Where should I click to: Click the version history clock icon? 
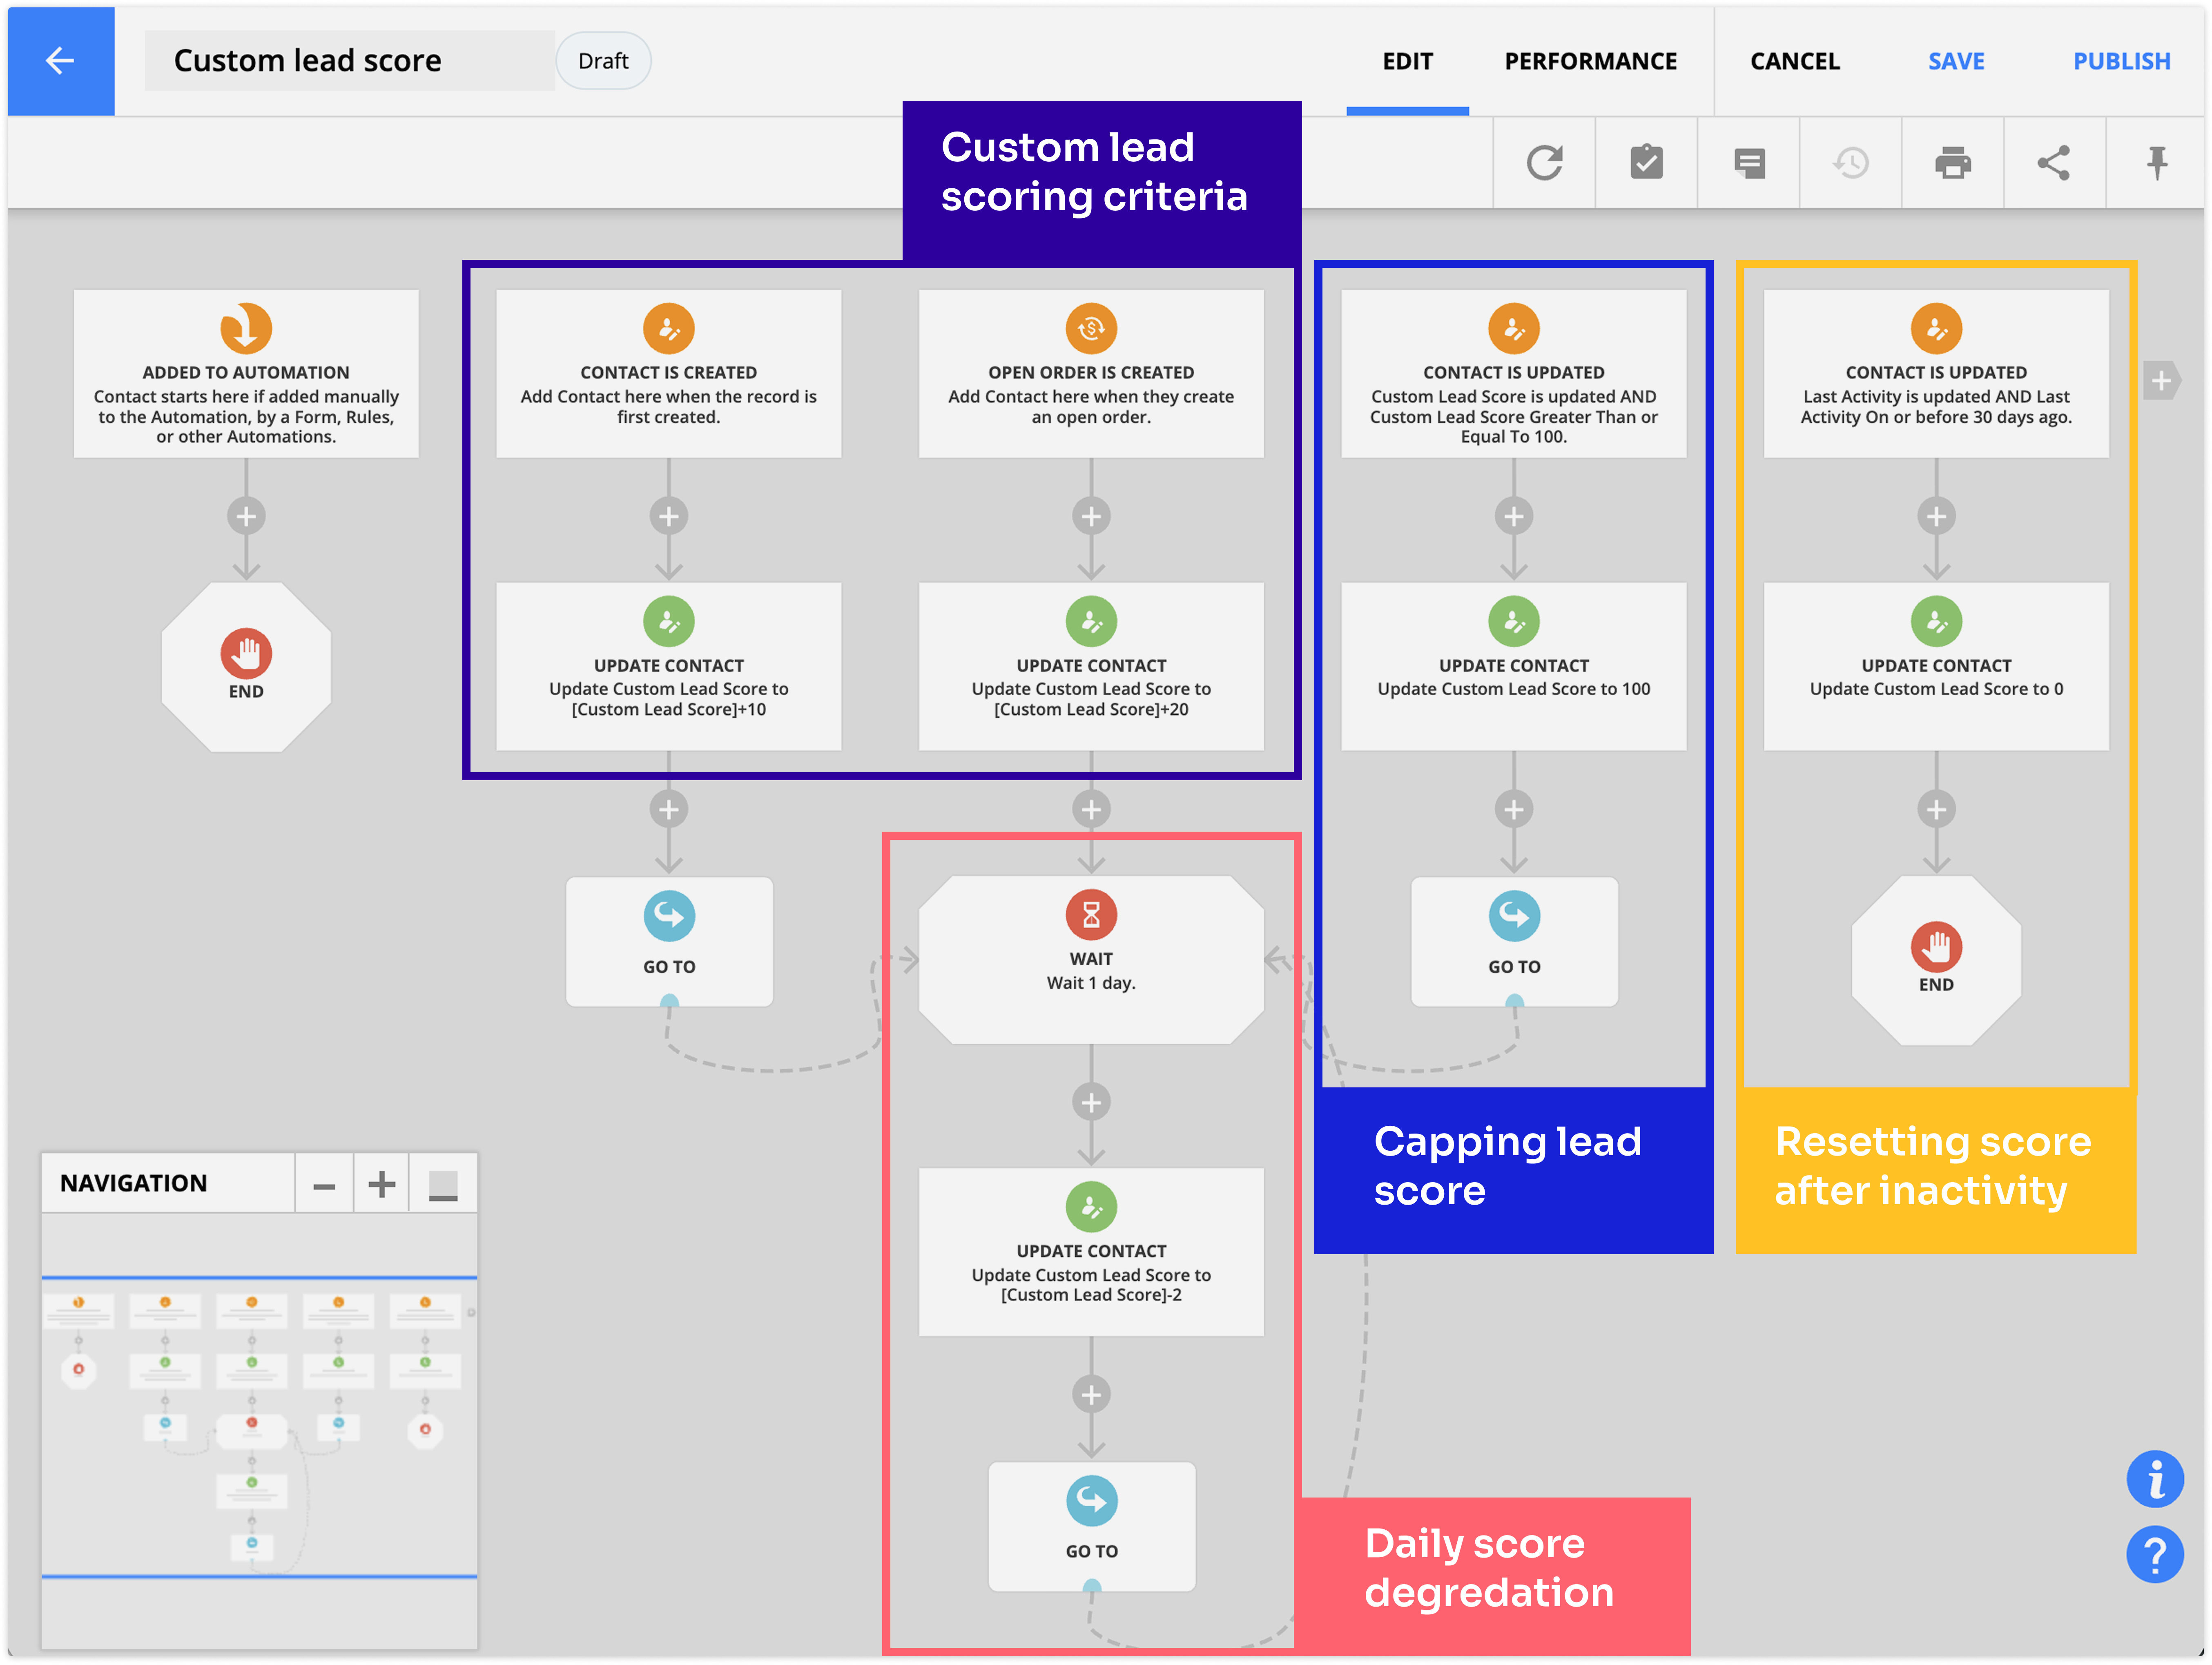1851,163
